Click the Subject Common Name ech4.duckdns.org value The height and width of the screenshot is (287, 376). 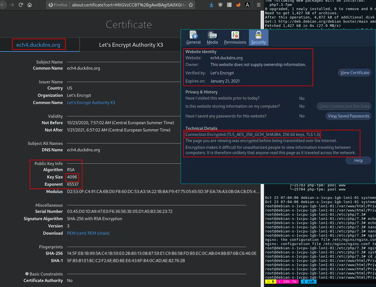coord(84,68)
